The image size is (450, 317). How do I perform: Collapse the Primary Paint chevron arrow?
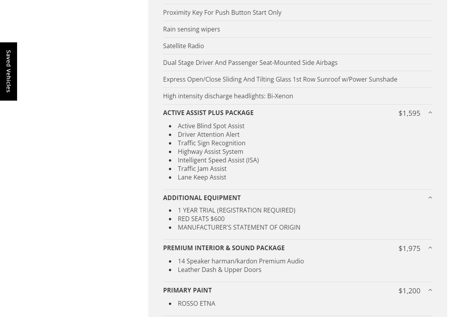click(x=430, y=290)
